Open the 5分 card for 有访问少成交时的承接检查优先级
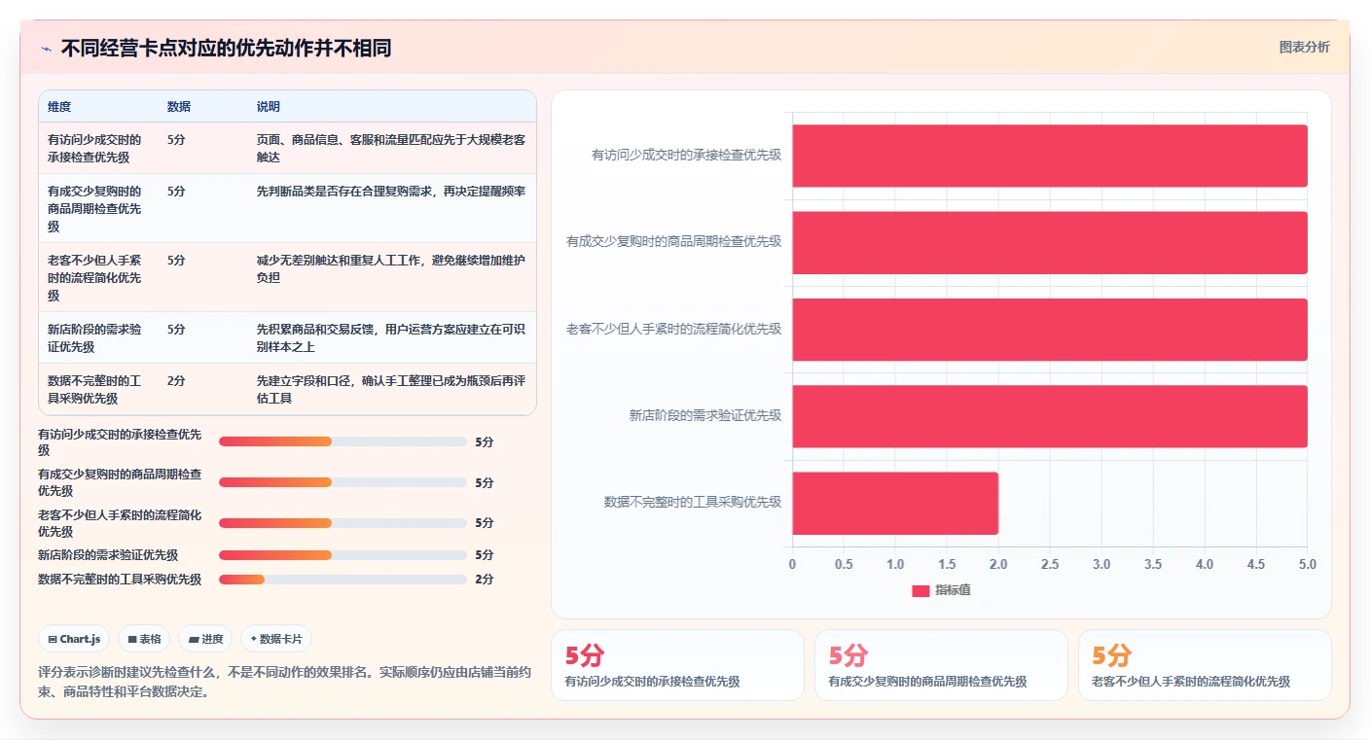Image resolution: width=1370 pixels, height=740 pixels. click(677, 665)
